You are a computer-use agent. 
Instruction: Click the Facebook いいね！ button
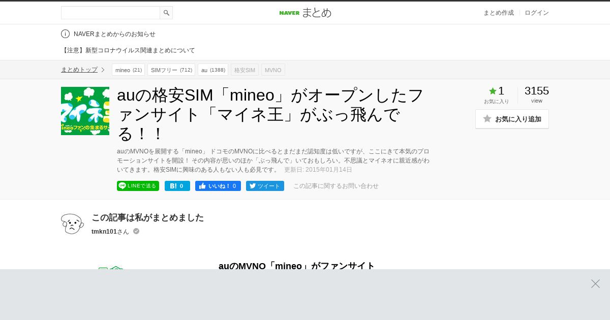218,186
